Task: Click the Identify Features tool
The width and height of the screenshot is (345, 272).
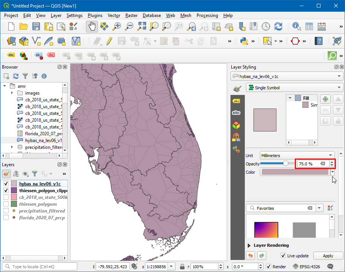Action: pos(297,26)
